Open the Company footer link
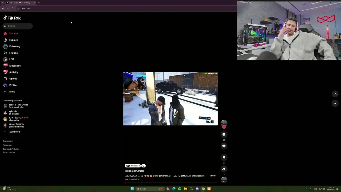 pos(8,141)
